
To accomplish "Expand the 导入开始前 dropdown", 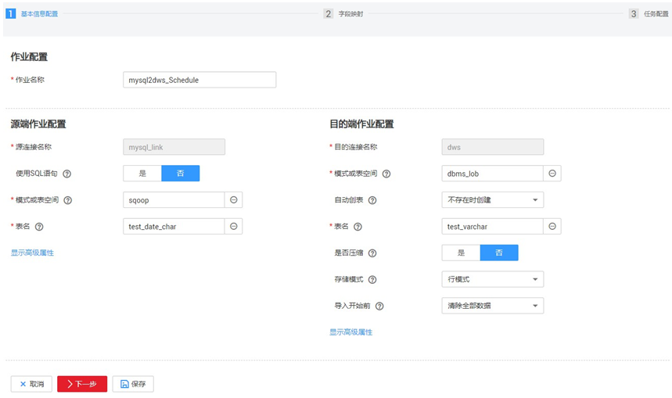I will [x=492, y=306].
